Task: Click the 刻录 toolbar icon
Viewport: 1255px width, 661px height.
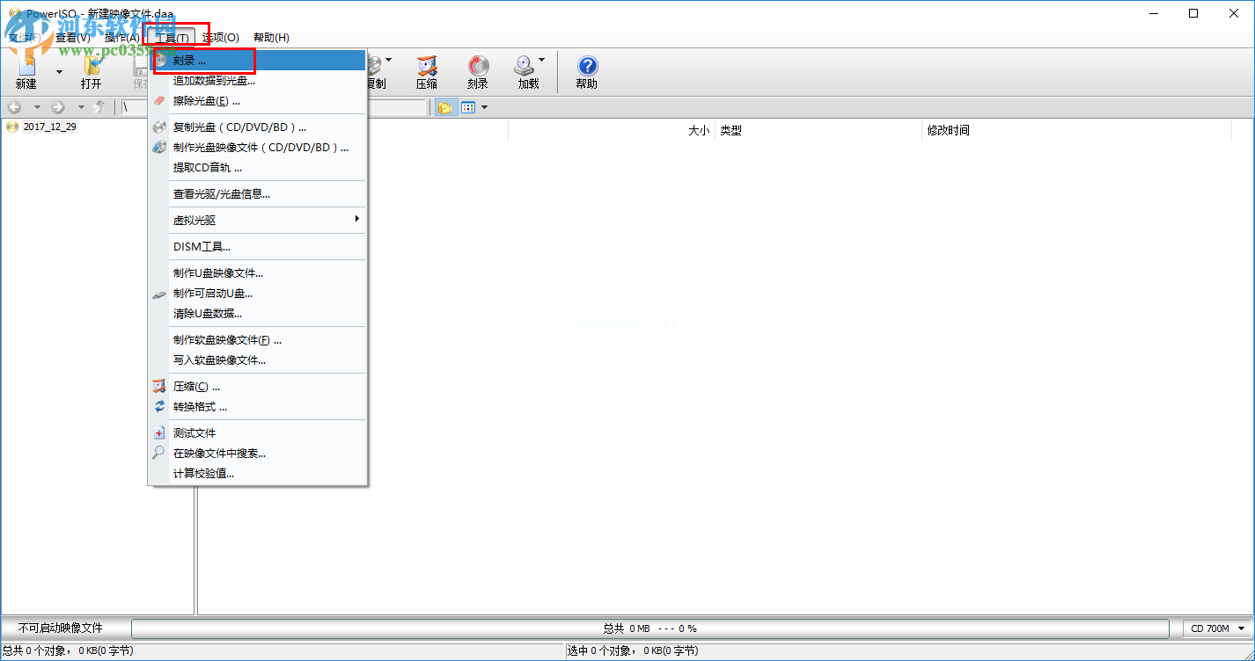Action: tap(477, 72)
